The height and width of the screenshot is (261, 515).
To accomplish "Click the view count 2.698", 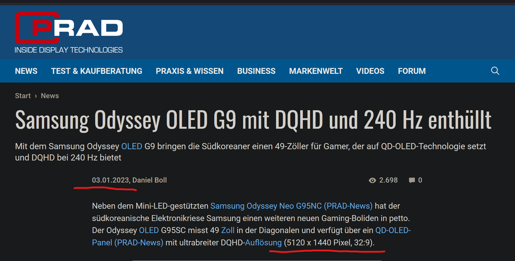I will click(x=388, y=180).
